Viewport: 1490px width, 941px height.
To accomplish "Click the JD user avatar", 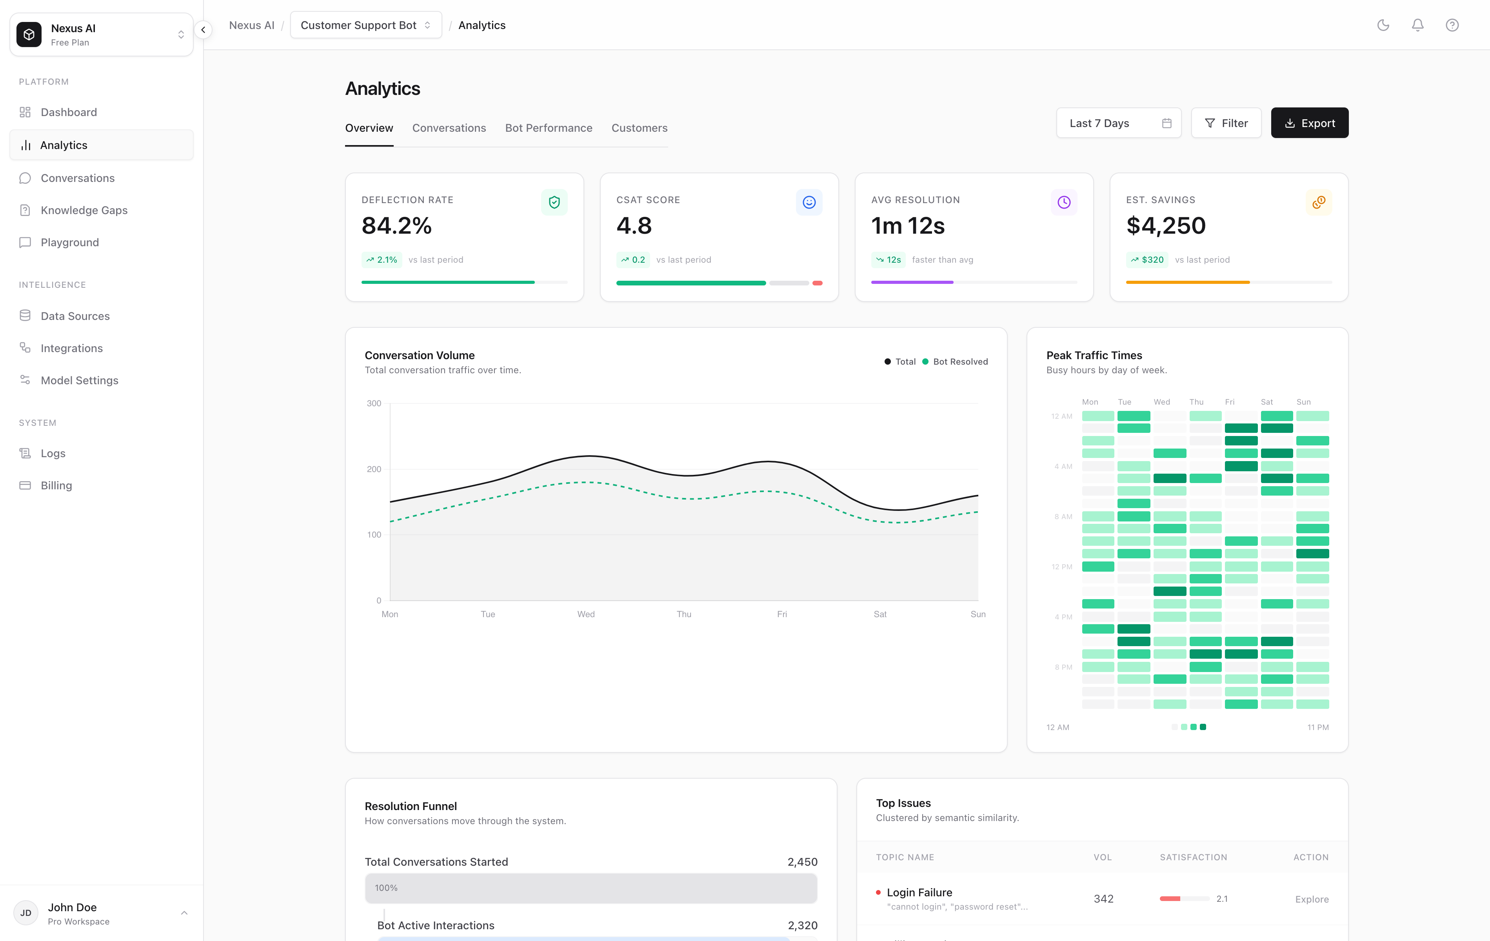I will [x=25, y=913].
